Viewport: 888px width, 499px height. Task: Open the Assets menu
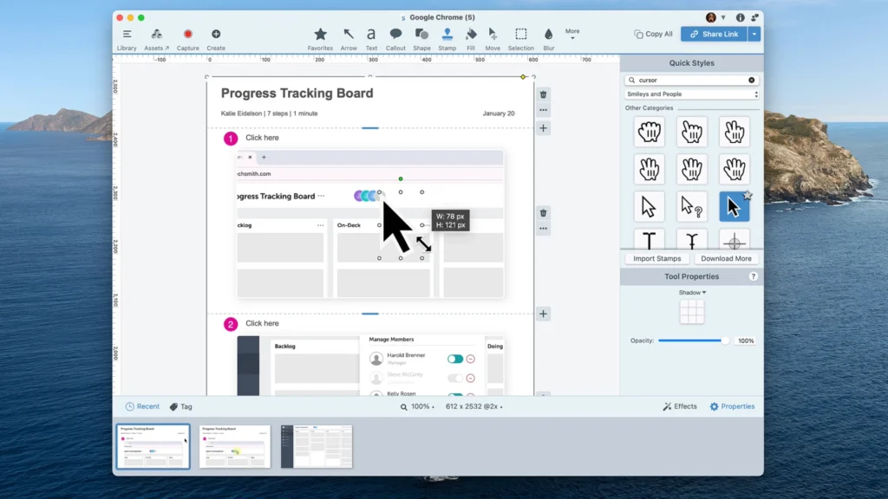pyautogui.click(x=156, y=40)
